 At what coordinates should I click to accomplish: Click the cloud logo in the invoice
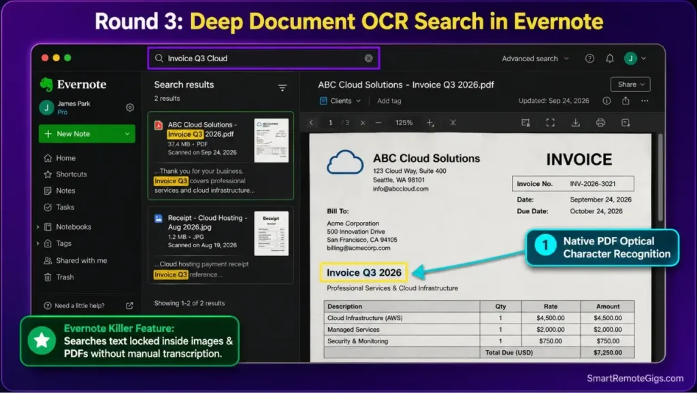[x=345, y=162]
